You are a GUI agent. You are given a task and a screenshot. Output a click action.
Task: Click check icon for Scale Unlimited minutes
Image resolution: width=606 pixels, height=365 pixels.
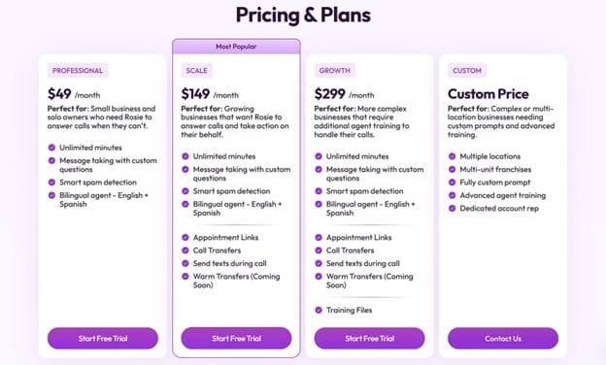(x=185, y=156)
